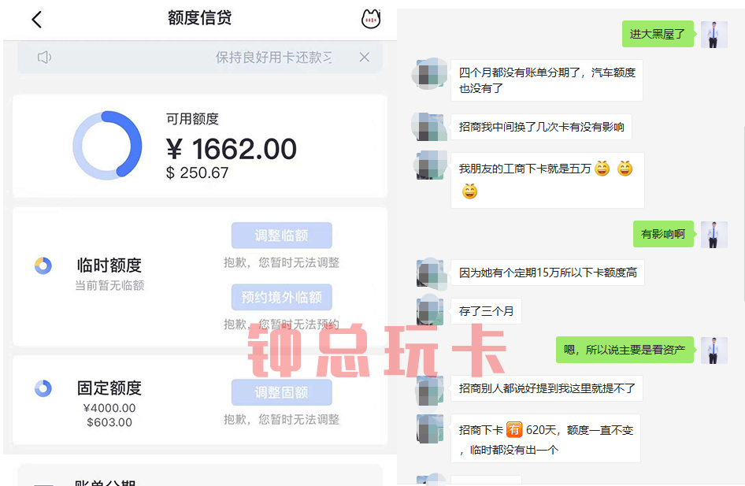Open sender avatar beside 有影响啊

click(x=714, y=234)
